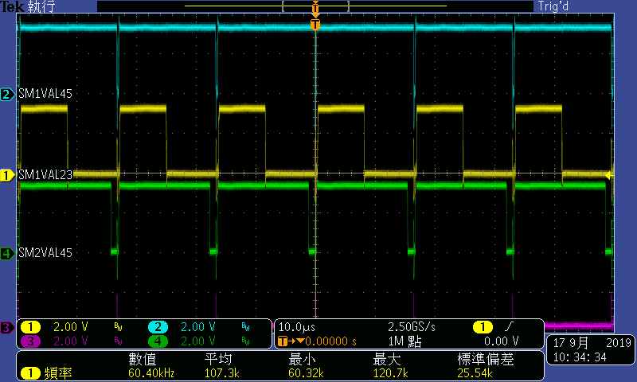Click channel 2 2.00 V scale value
Screen dimensions: 637x382
click(197, 327)
